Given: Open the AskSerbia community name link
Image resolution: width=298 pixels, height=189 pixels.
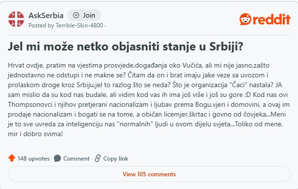Looking at the screenshot, I should coord(46,16).
